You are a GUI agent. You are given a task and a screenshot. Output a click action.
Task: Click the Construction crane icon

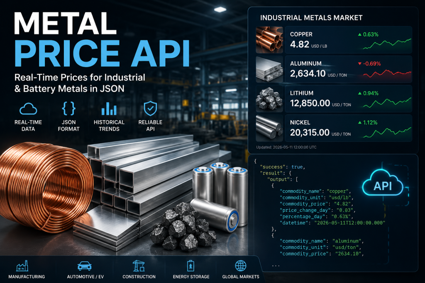coord(139,266)
